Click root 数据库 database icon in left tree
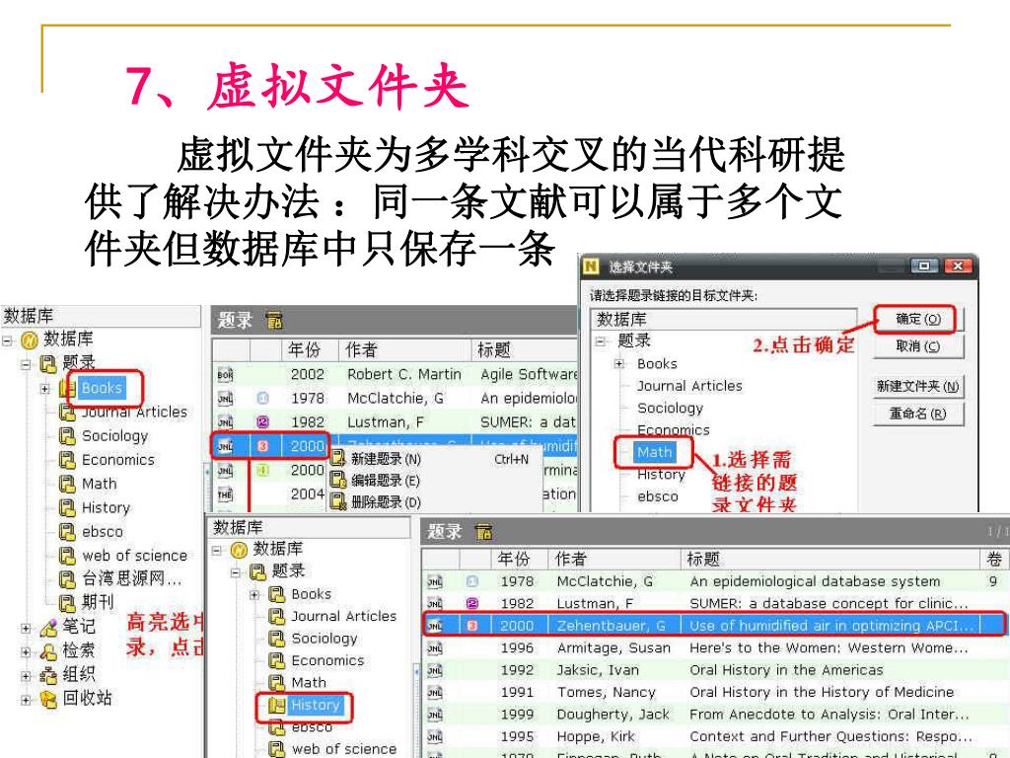This screenshot has width=1010, height=758. (x=29, y=340)
